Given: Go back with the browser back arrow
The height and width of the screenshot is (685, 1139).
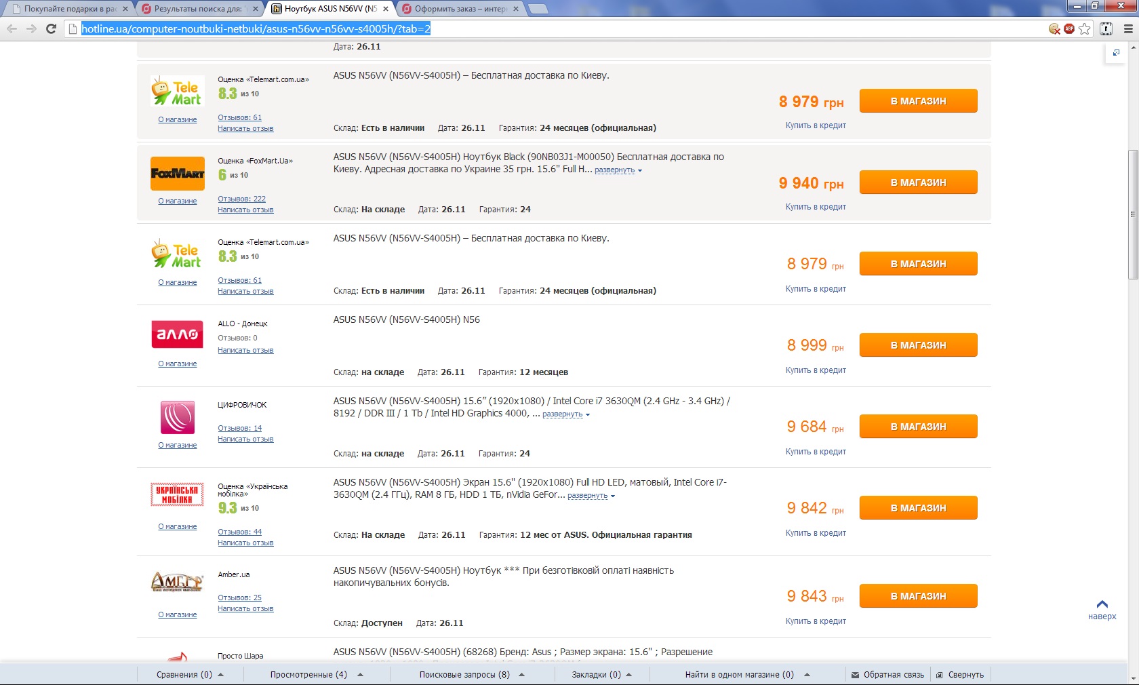Looking at the screenshot, I should [12, 28].
